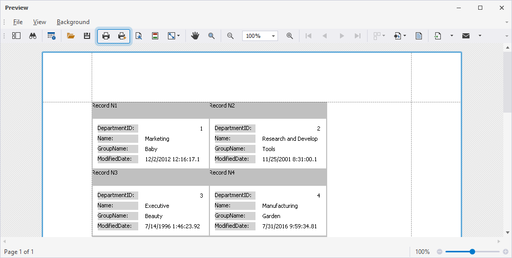Click the Quick Print icon
This screenshot has width=512, height=258.
coord(122,36)
